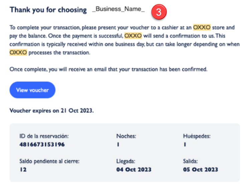
Task: Click highlighted OXXO before 'processes the transaction'
Action: (x=18, y=53)
